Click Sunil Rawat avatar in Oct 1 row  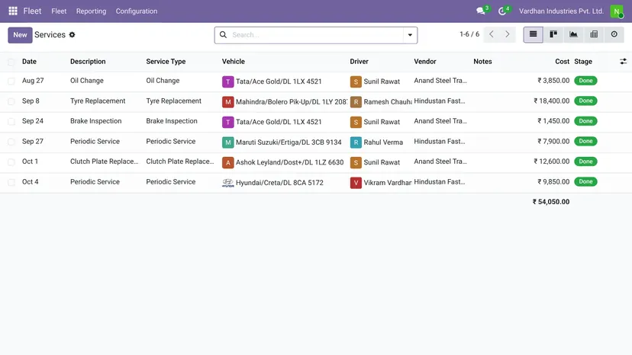point(356,162)
